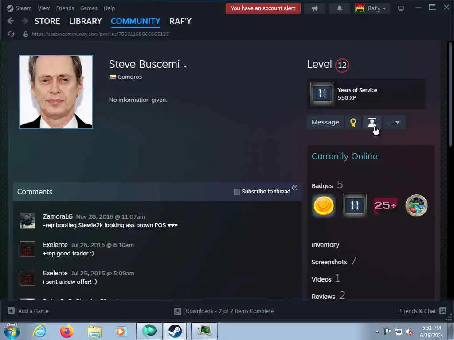The height and width of the screenshot is (340, 454).
Task: Check the Subscribe to thread checkbox
Action: tap(237, 192)
